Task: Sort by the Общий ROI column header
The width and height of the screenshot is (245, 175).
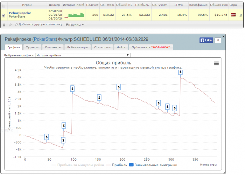Action: coord(124,5)
